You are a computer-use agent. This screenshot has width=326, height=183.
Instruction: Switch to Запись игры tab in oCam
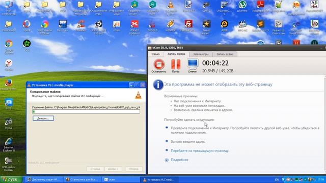click(201, 54)
